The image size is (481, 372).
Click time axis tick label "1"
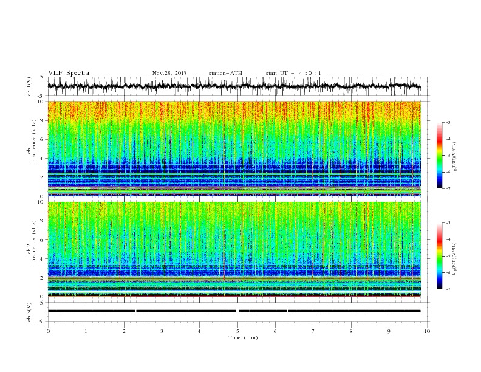(86, 331)
